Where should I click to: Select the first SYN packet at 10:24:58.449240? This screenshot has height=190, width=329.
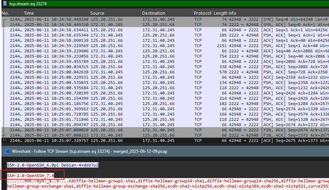point(165,19)
